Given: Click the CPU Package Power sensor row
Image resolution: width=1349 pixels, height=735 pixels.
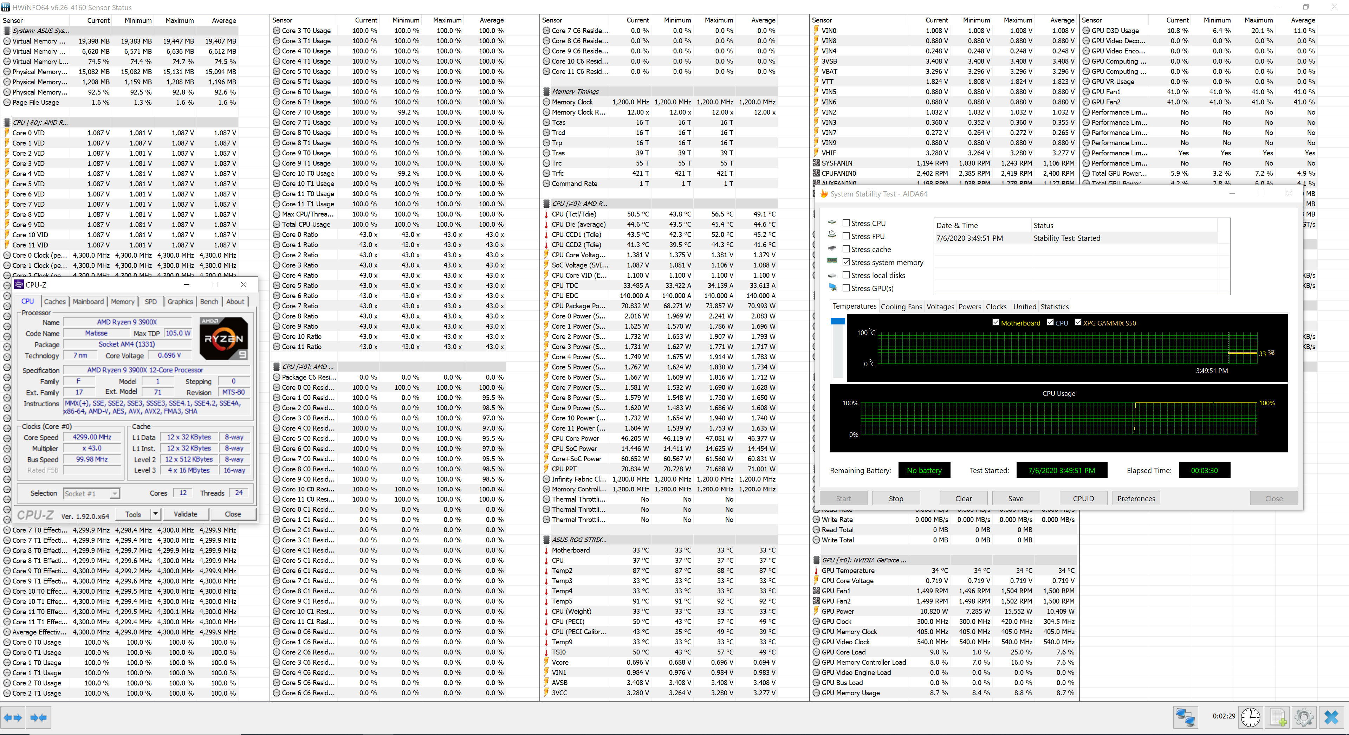Looking at the screenshot, I should click(659, 306).
